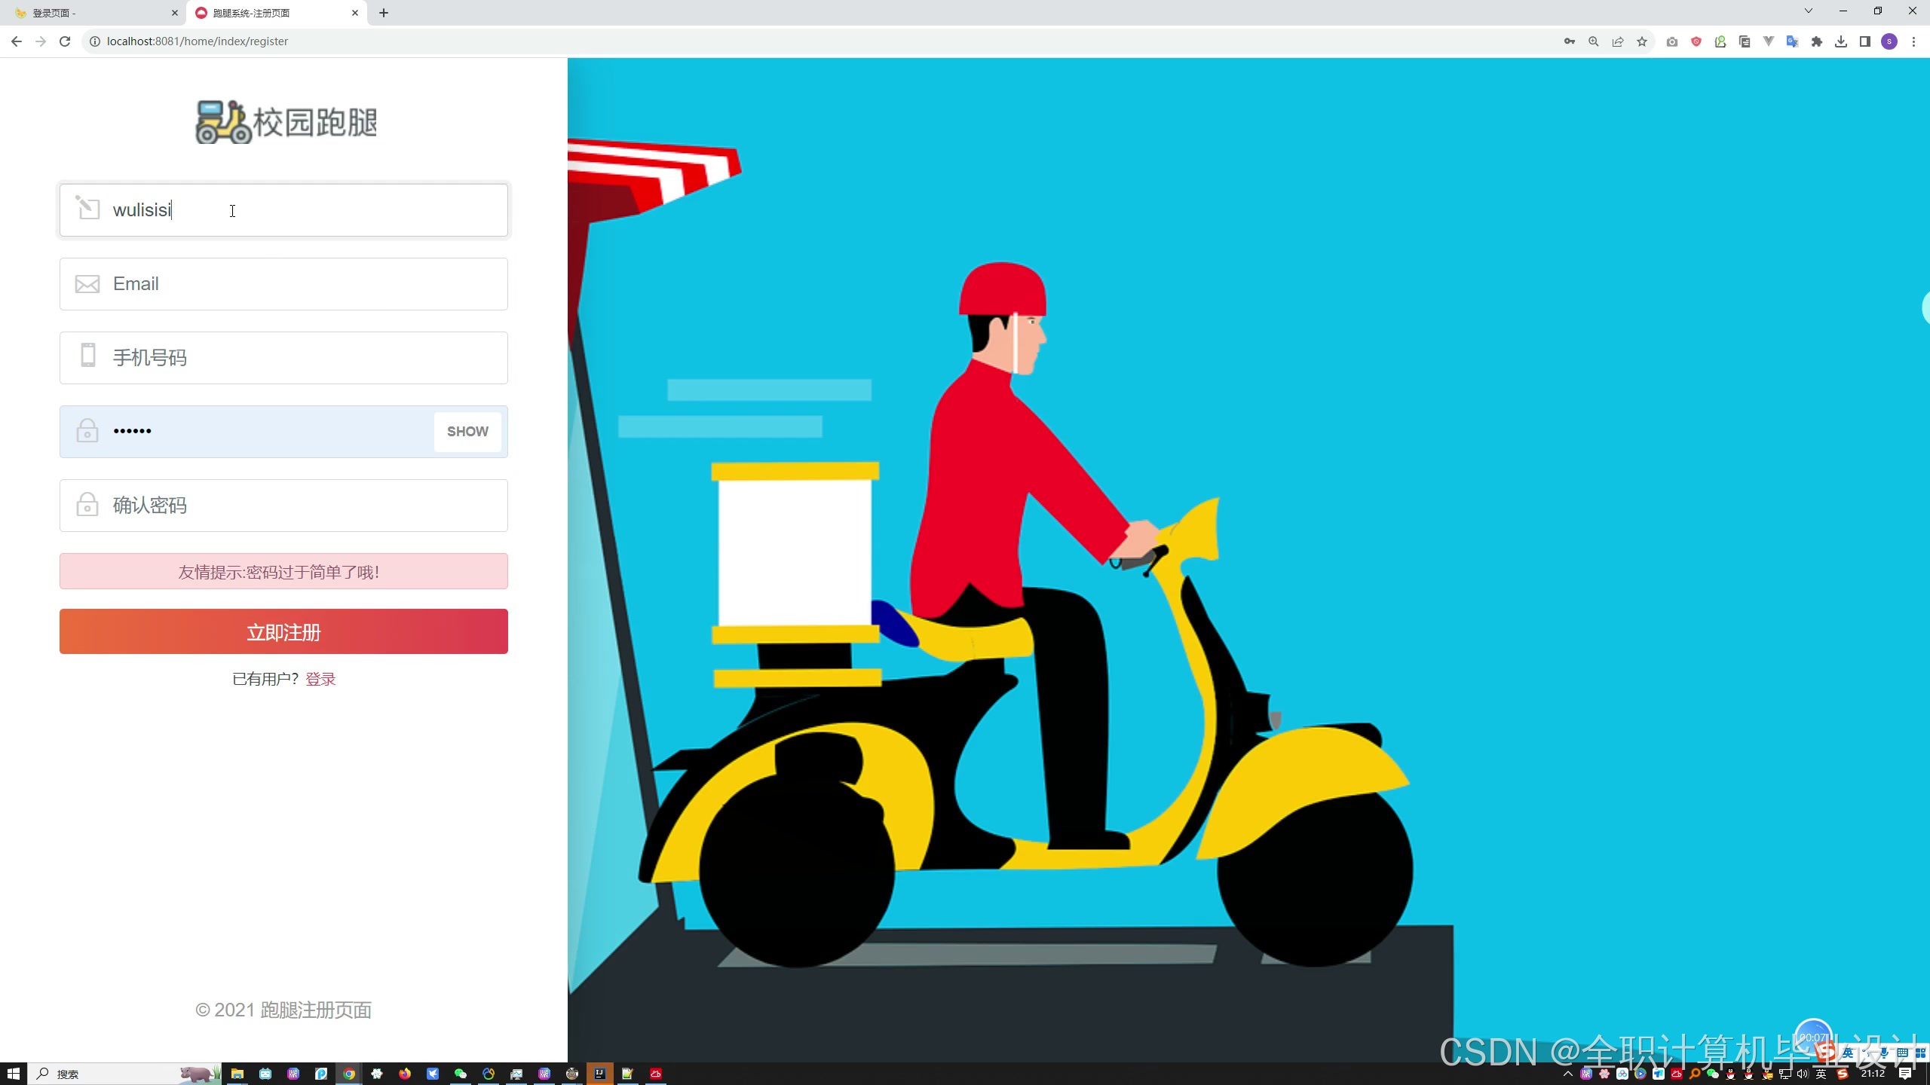
Task: Open Chrome three-dot menu
Action: 1913,41
